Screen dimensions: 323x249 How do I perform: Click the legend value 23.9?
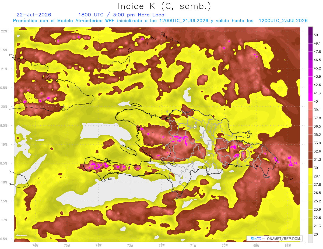[317, 209]
